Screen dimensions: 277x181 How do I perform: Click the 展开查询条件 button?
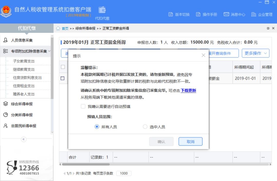point(224,53)
